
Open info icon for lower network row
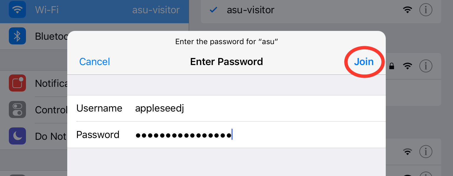click(426, 152)
